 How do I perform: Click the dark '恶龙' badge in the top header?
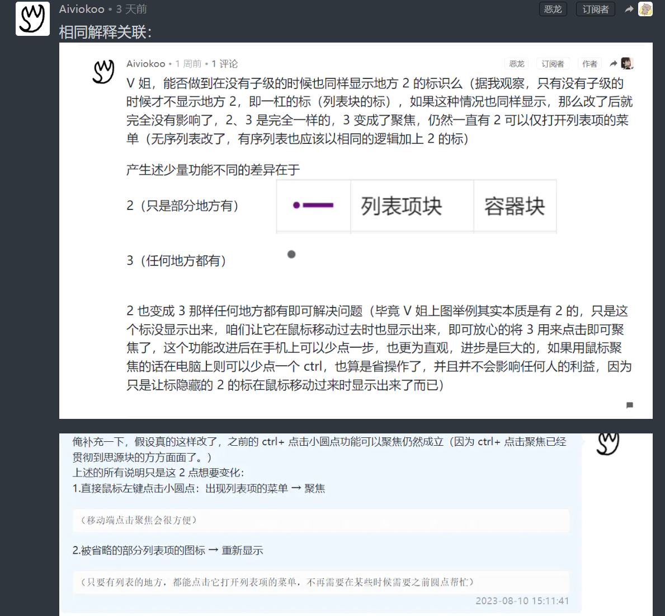553,9
